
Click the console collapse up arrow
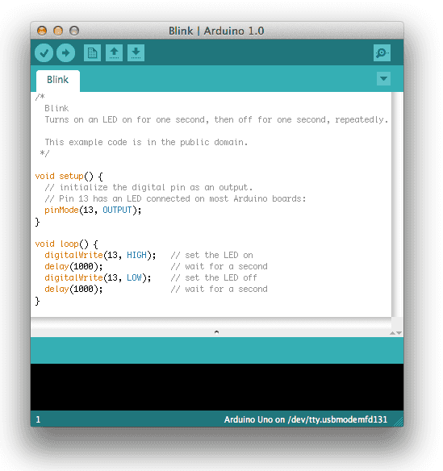[x=392, y=333]
